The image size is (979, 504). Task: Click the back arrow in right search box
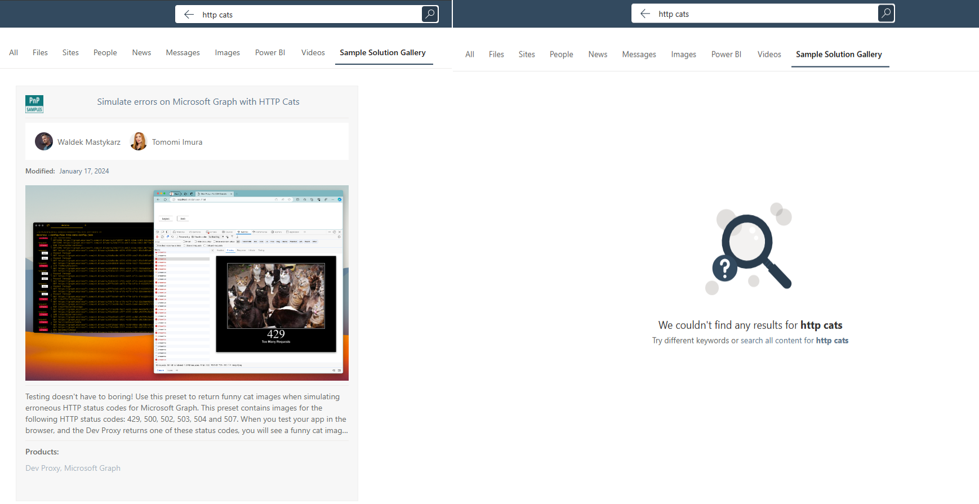[x=646, y=14]
